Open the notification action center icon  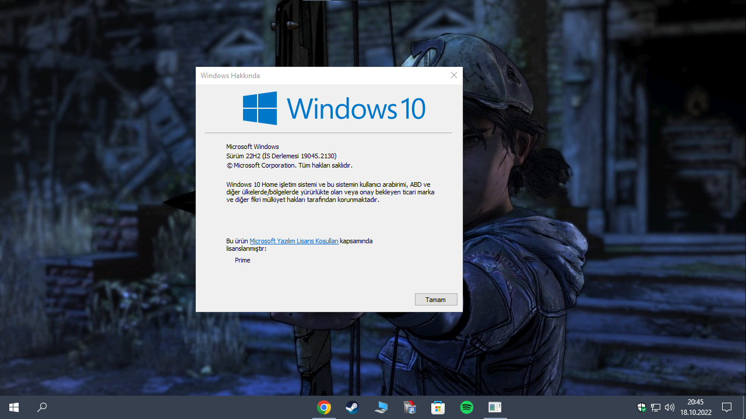click(x=727, y=407)
